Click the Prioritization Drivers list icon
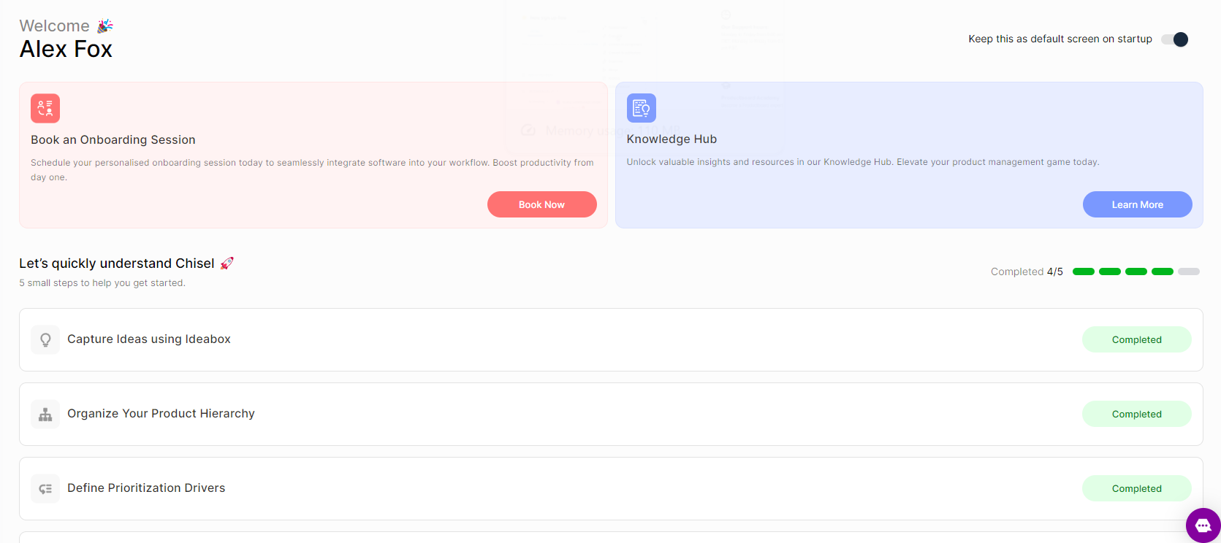The height and width of the screenshot is (543, 1221). [x=45, y=489]
